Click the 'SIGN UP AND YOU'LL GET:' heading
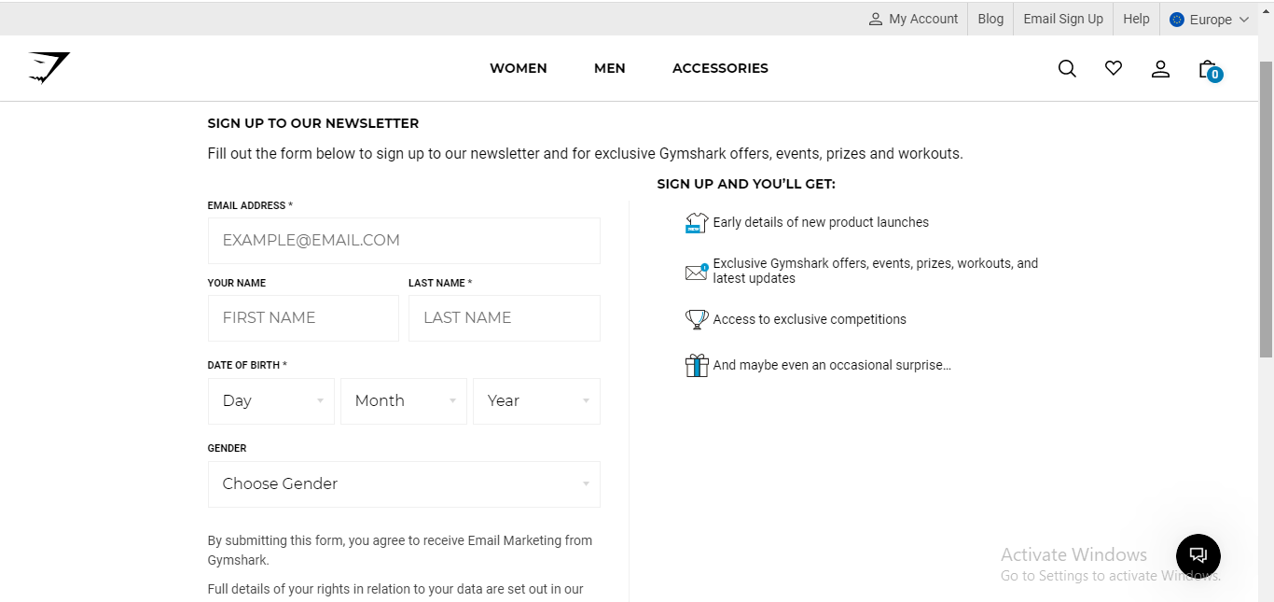 (746, 184)
